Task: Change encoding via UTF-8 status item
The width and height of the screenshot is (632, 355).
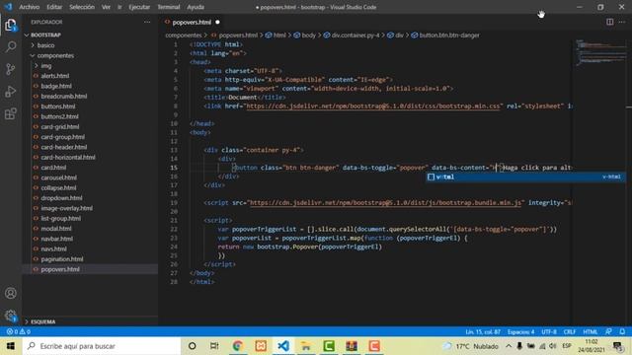Action: tap(549, 331)
